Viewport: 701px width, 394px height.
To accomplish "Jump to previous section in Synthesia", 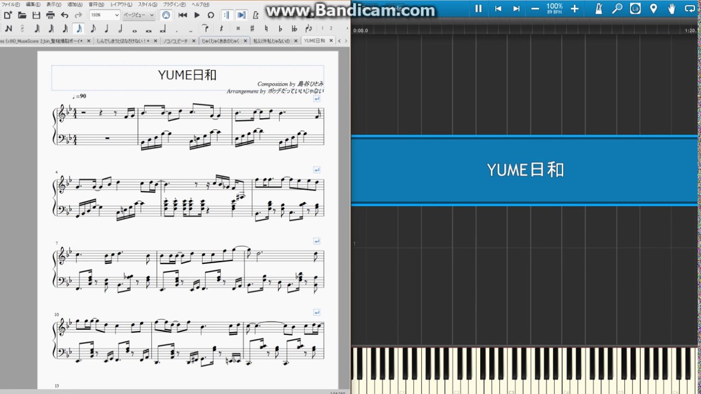I will coord(498,8).
